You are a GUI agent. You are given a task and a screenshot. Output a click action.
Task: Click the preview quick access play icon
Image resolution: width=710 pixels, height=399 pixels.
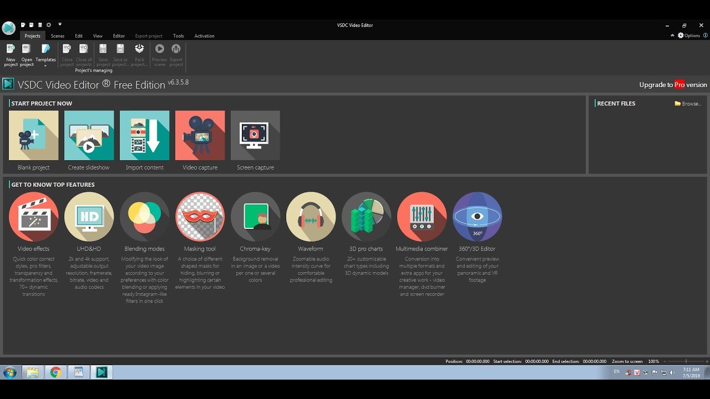[49, 25]
